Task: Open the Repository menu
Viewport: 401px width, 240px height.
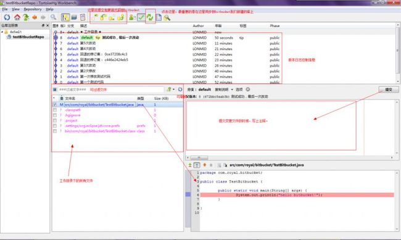Action: click(33, 9)
